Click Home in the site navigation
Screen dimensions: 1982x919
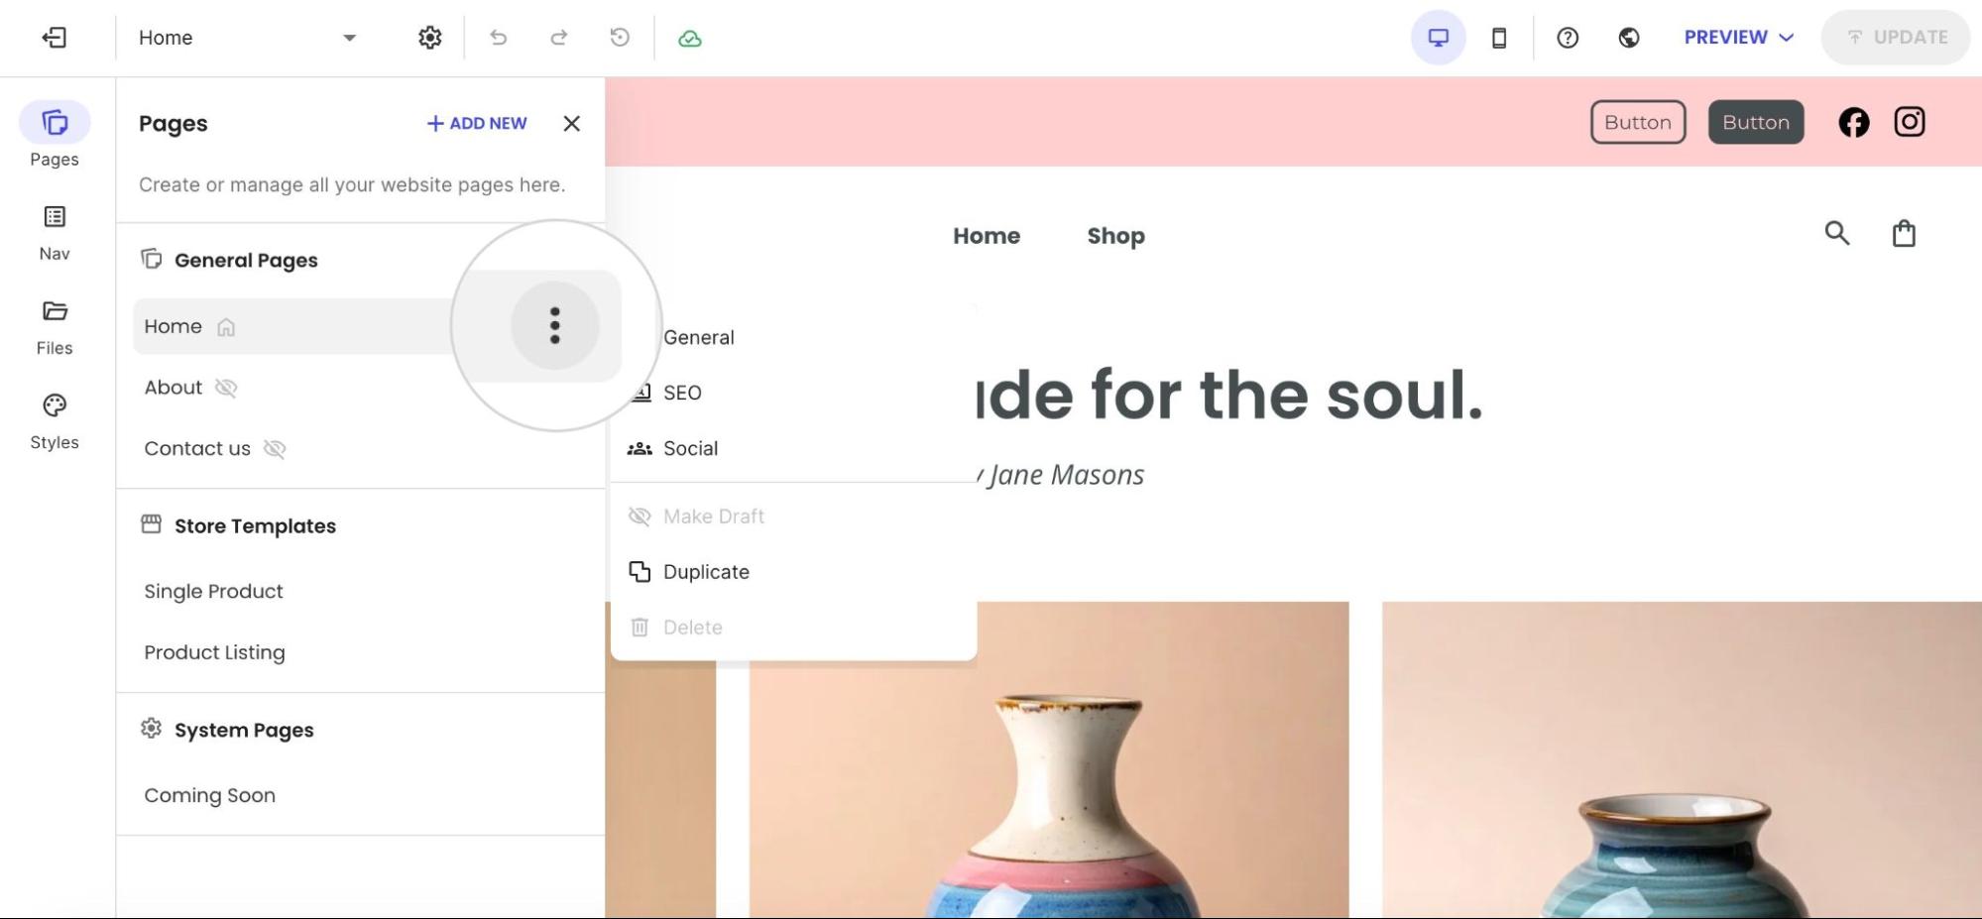point(987,236)
